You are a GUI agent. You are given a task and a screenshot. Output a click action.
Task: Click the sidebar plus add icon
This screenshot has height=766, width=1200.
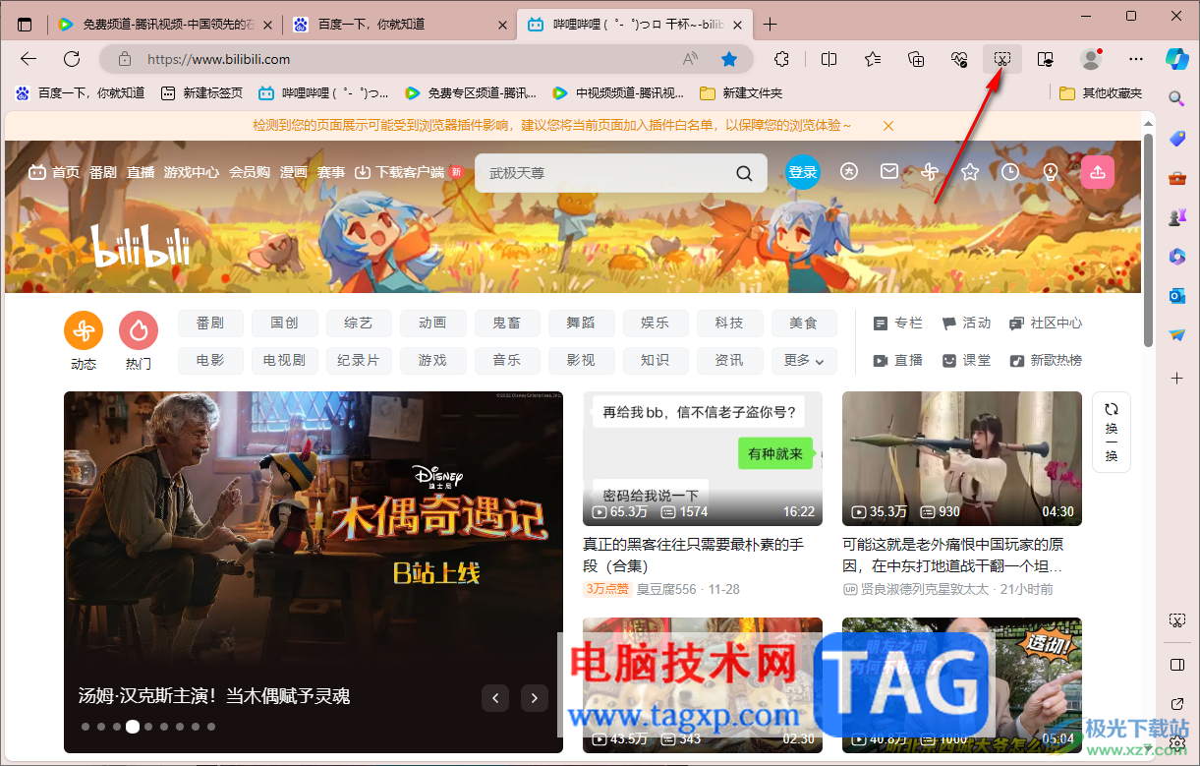(x=1176, y=378)
